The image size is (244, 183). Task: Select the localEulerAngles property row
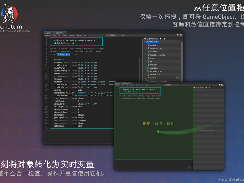(162, 55)
